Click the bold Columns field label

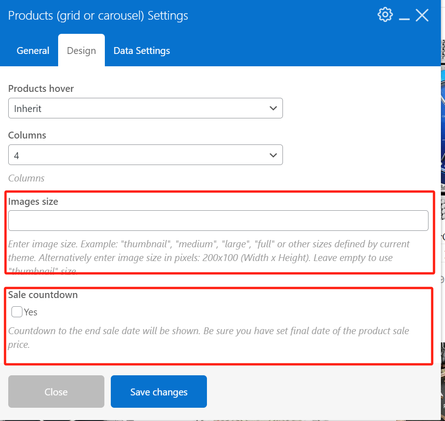[27, 135]
